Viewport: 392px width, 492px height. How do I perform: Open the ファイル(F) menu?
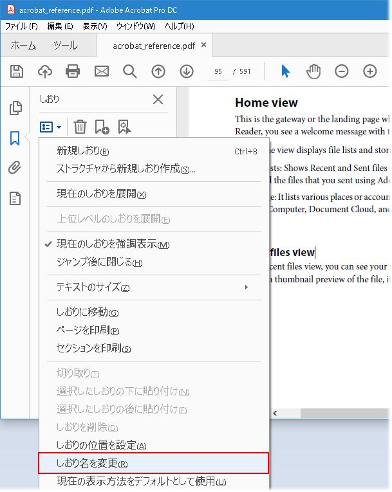[21, 26]
